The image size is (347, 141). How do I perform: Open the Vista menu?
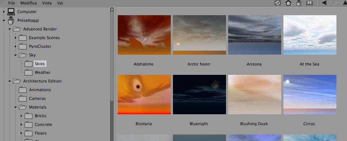[x=47, y=3]
